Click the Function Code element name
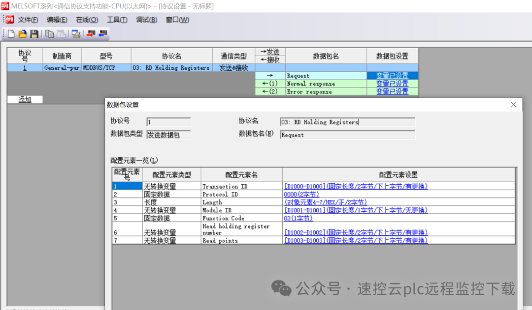The image size is (532, 310). 223,218
